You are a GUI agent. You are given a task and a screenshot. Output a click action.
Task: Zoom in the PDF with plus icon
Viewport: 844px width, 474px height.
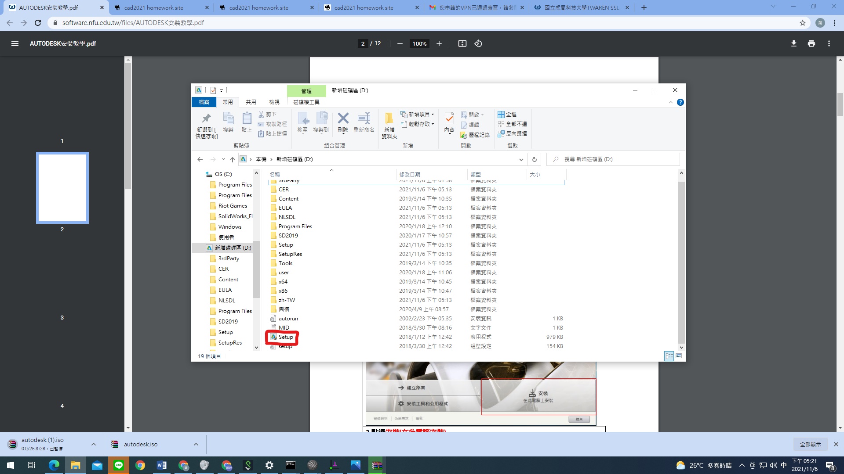click(439, 43)
